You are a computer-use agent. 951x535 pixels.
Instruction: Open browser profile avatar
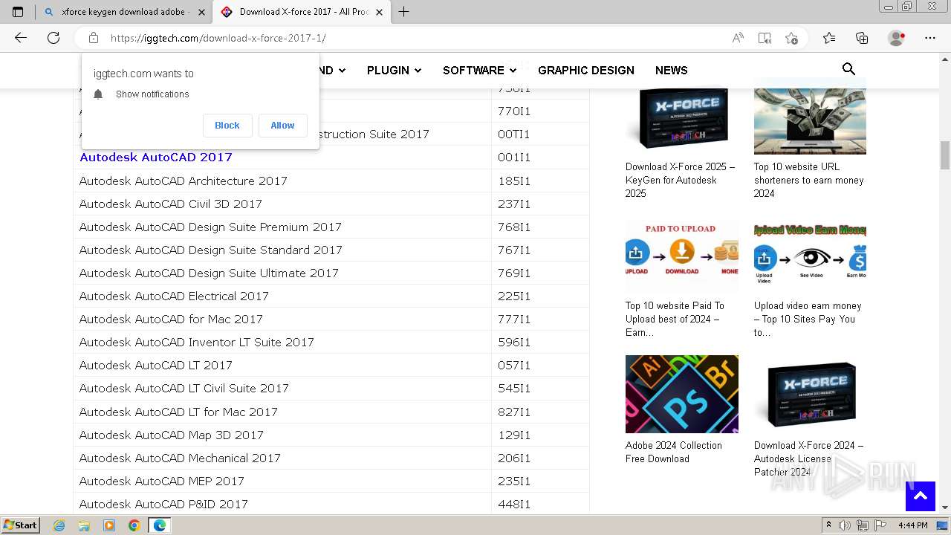(x=896, y=38)
